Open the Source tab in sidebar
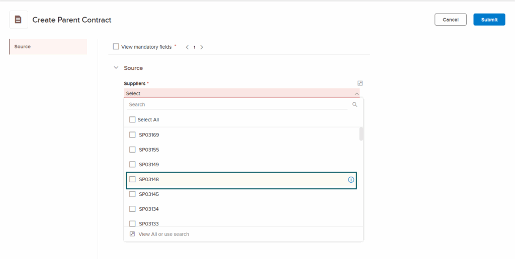The image size is (515, 259). [48, 47]
